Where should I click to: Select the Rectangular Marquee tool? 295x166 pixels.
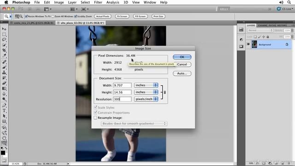(x=4, y=34)
